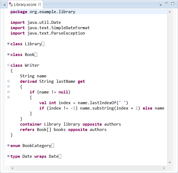178x173 pixels.
Task: Click the folded placeholder after wraps Date
Action: 60,157
